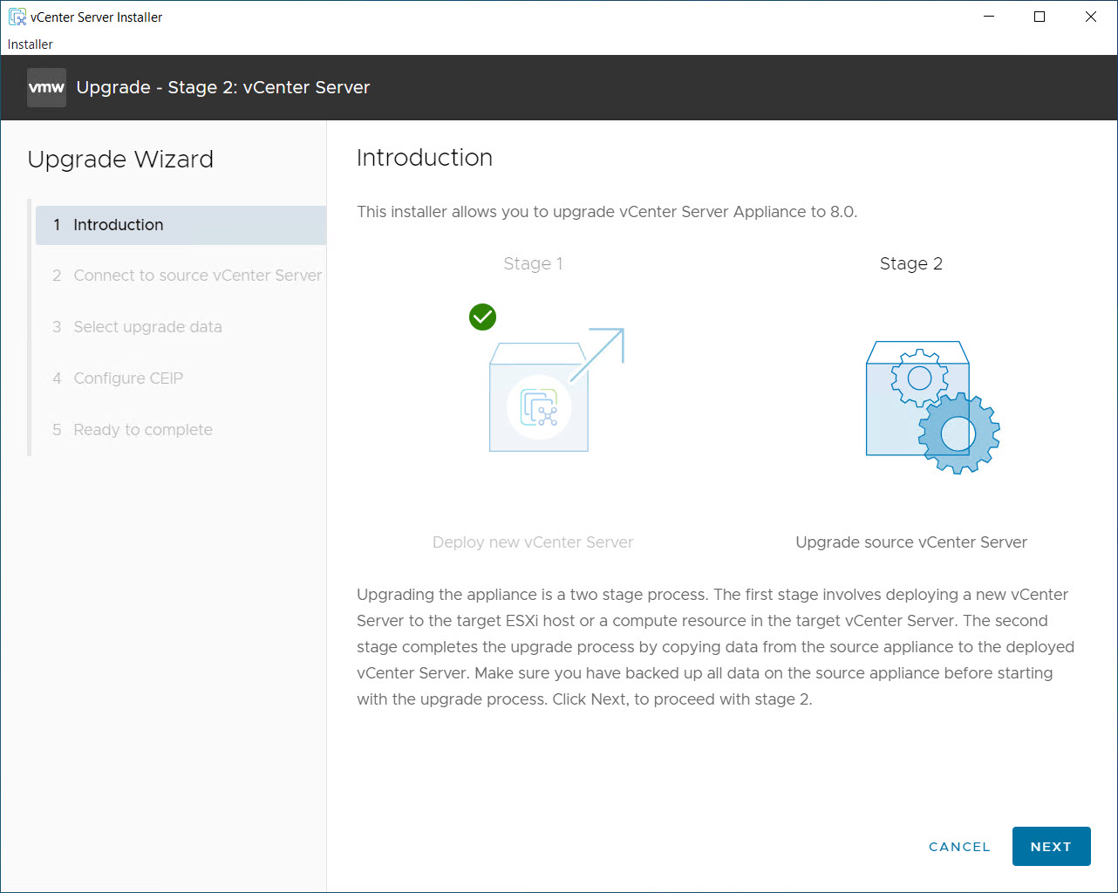1118x893 pixels.
Task: Maximize the installer window
Action: tap(1040, 17)
